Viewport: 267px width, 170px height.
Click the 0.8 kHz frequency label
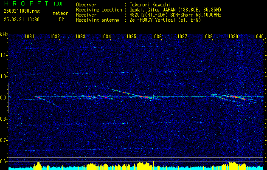pyautogui.click(x=3, y=119)
